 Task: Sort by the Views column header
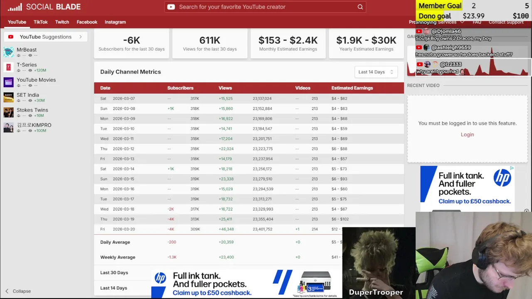[x=225, y=88]
